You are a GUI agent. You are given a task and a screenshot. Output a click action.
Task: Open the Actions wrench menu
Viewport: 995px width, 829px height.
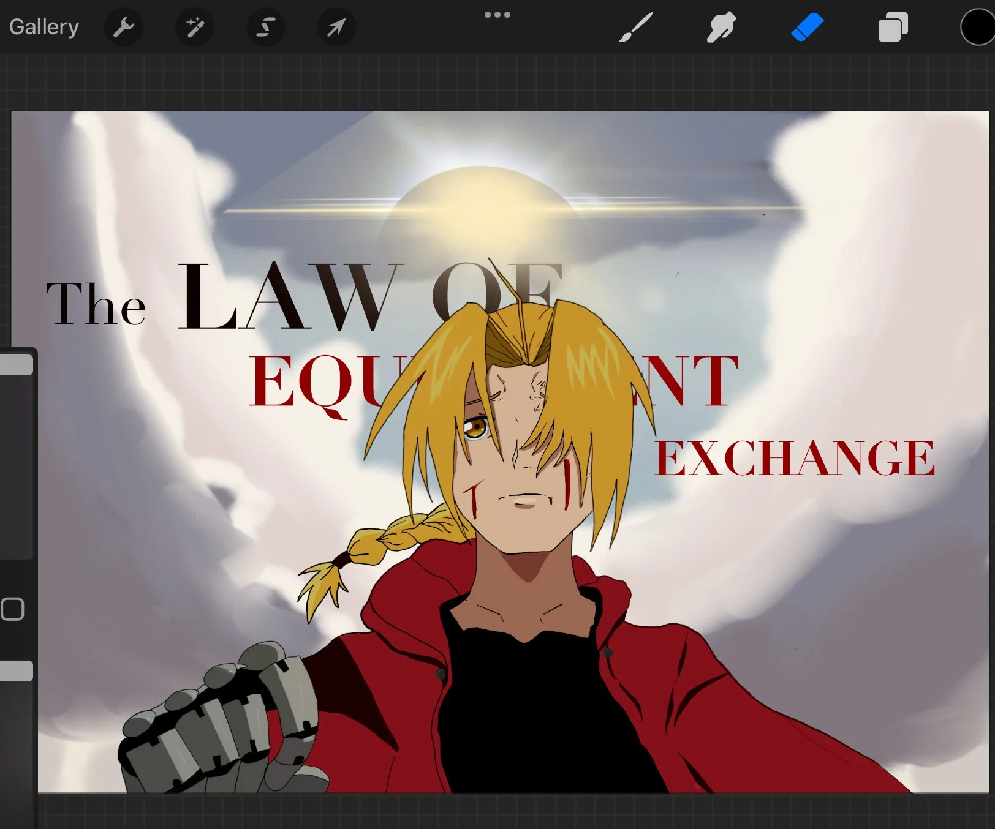124,27
